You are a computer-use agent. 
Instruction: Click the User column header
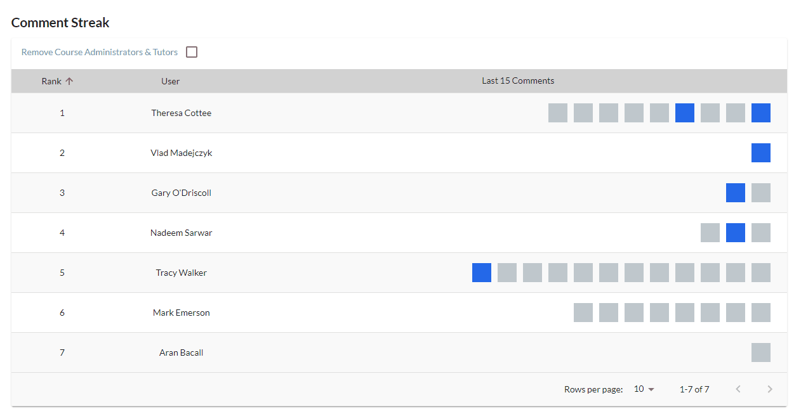click(170, 81)
